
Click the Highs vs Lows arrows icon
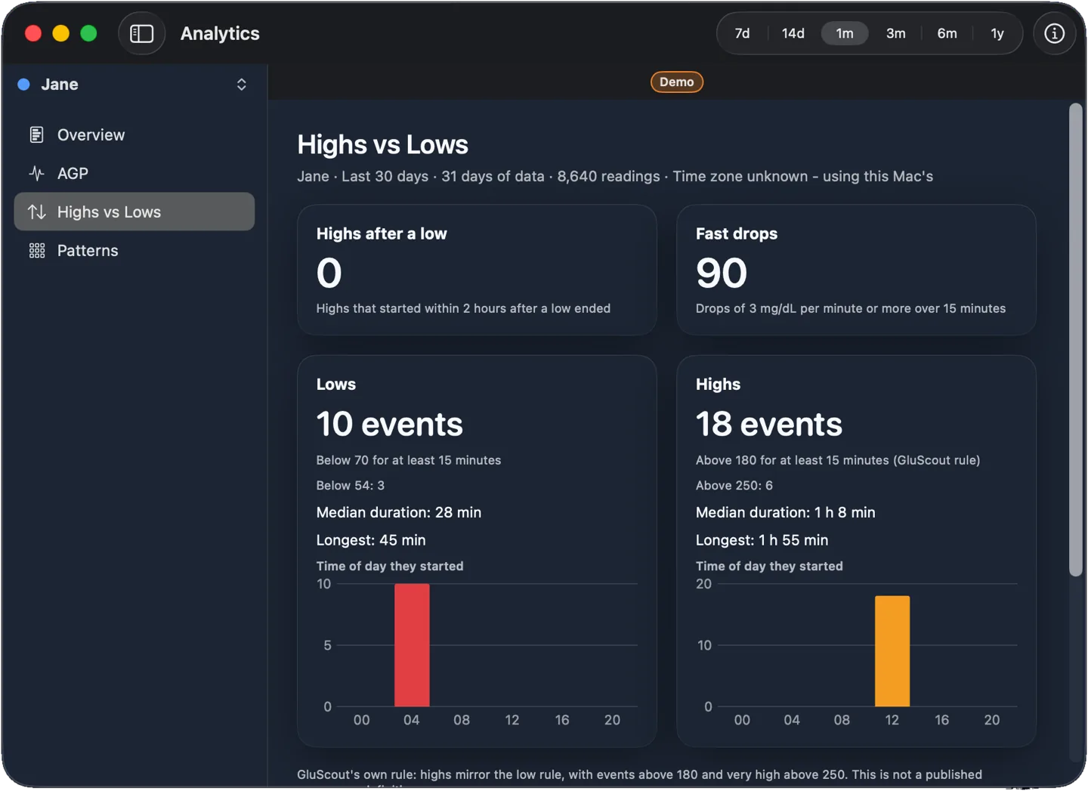36,212
